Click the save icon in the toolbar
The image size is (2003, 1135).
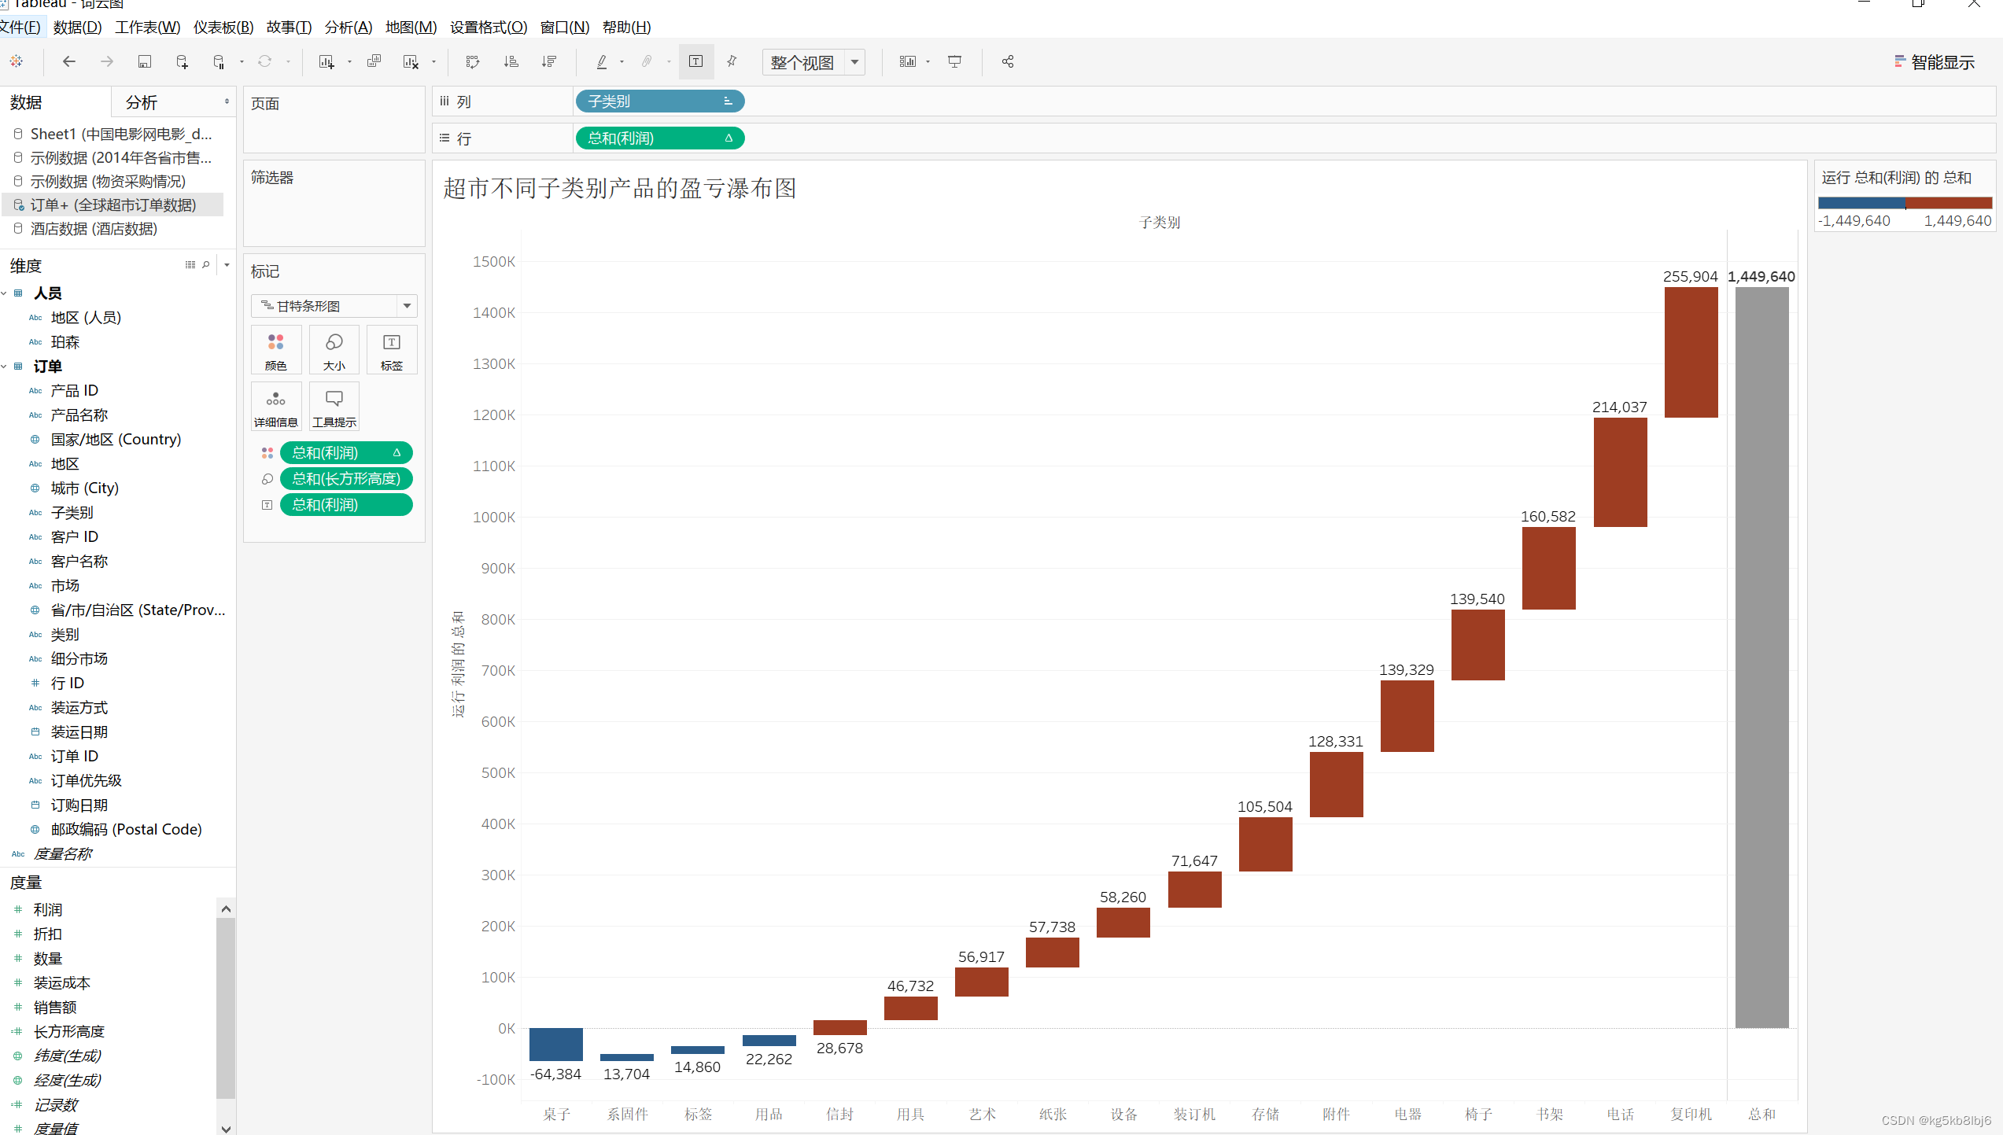point(144,61)
